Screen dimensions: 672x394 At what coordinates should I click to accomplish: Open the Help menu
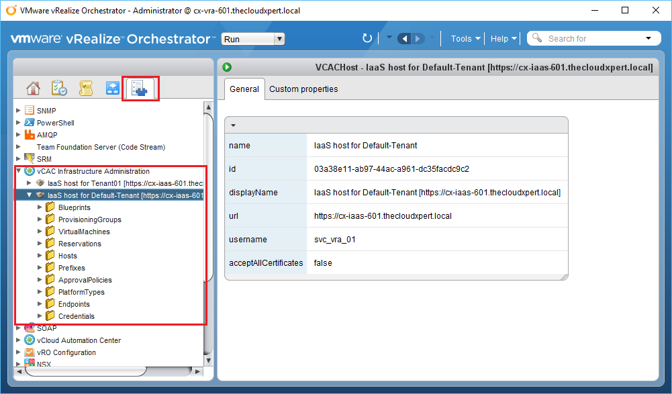pos(503,38)
